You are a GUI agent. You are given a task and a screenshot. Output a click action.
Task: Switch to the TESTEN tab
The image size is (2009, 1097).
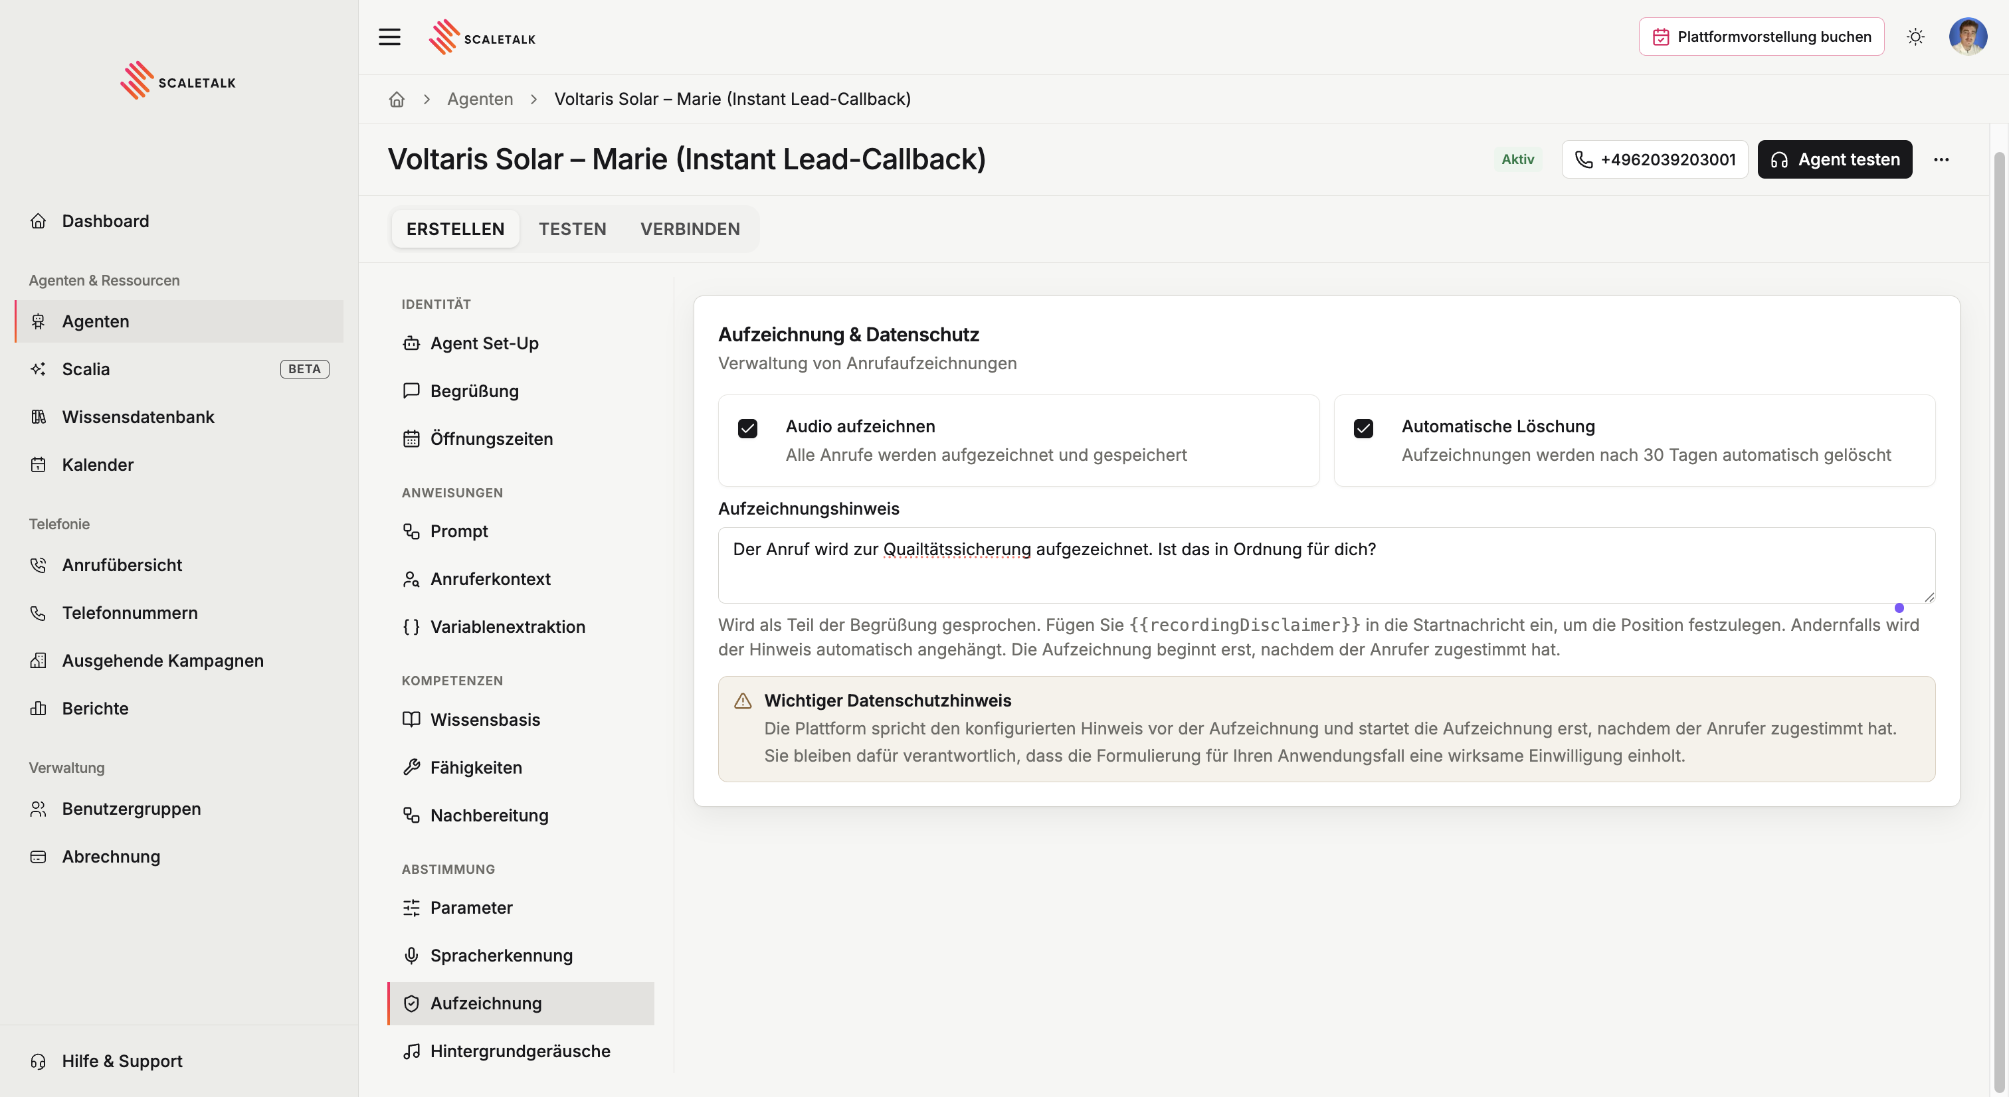[x=573, y=229]
